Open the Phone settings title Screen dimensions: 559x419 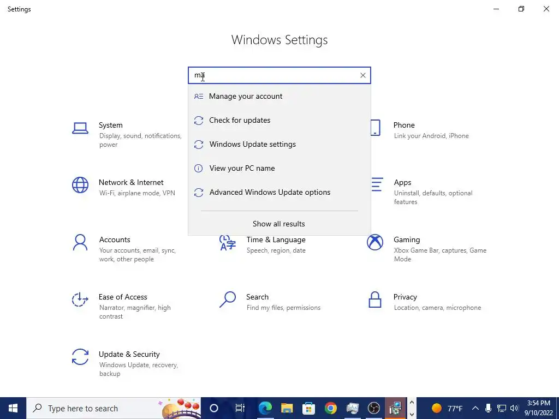click(404, 125)
